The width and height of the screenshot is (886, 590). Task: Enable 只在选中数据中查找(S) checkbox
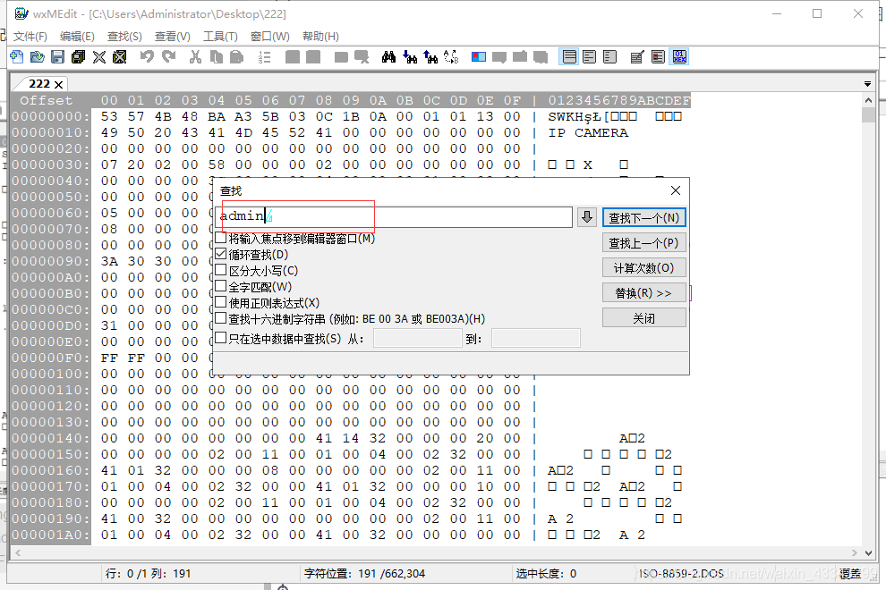point(221,338)
